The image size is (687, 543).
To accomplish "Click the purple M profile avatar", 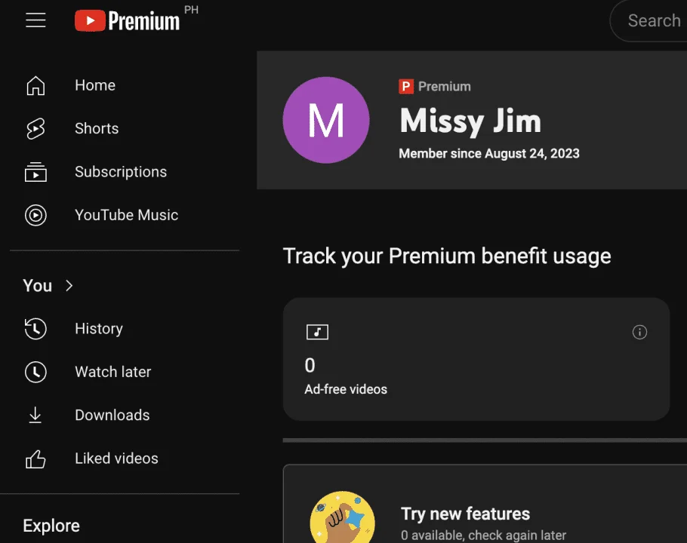I will click(326, 121).
